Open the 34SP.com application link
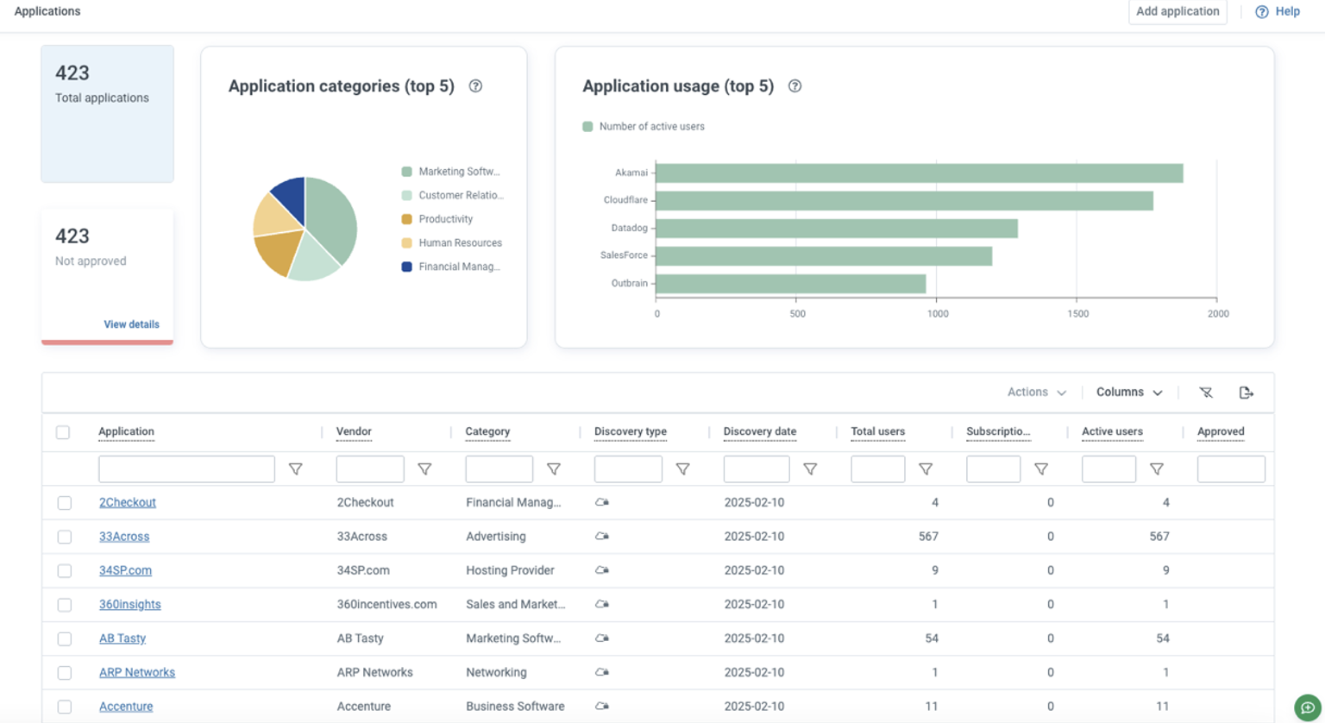The image size is (1325, 723). tap(125, 570)
